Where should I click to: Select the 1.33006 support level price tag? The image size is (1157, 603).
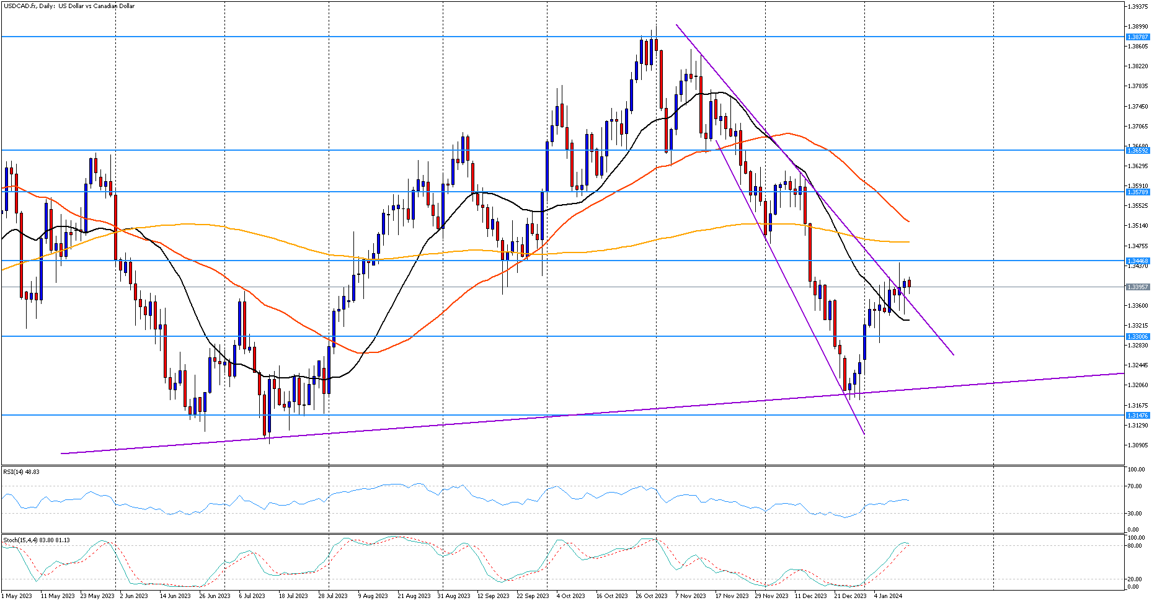[1137, 337]
